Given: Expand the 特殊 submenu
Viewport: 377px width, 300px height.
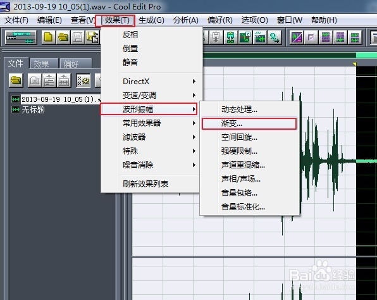Looking at the screenshot, I should pos(151,151).
